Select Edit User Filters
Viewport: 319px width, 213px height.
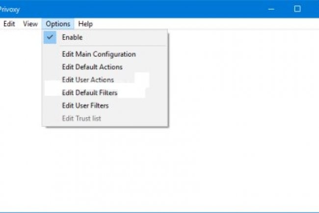tap(105, 106)
